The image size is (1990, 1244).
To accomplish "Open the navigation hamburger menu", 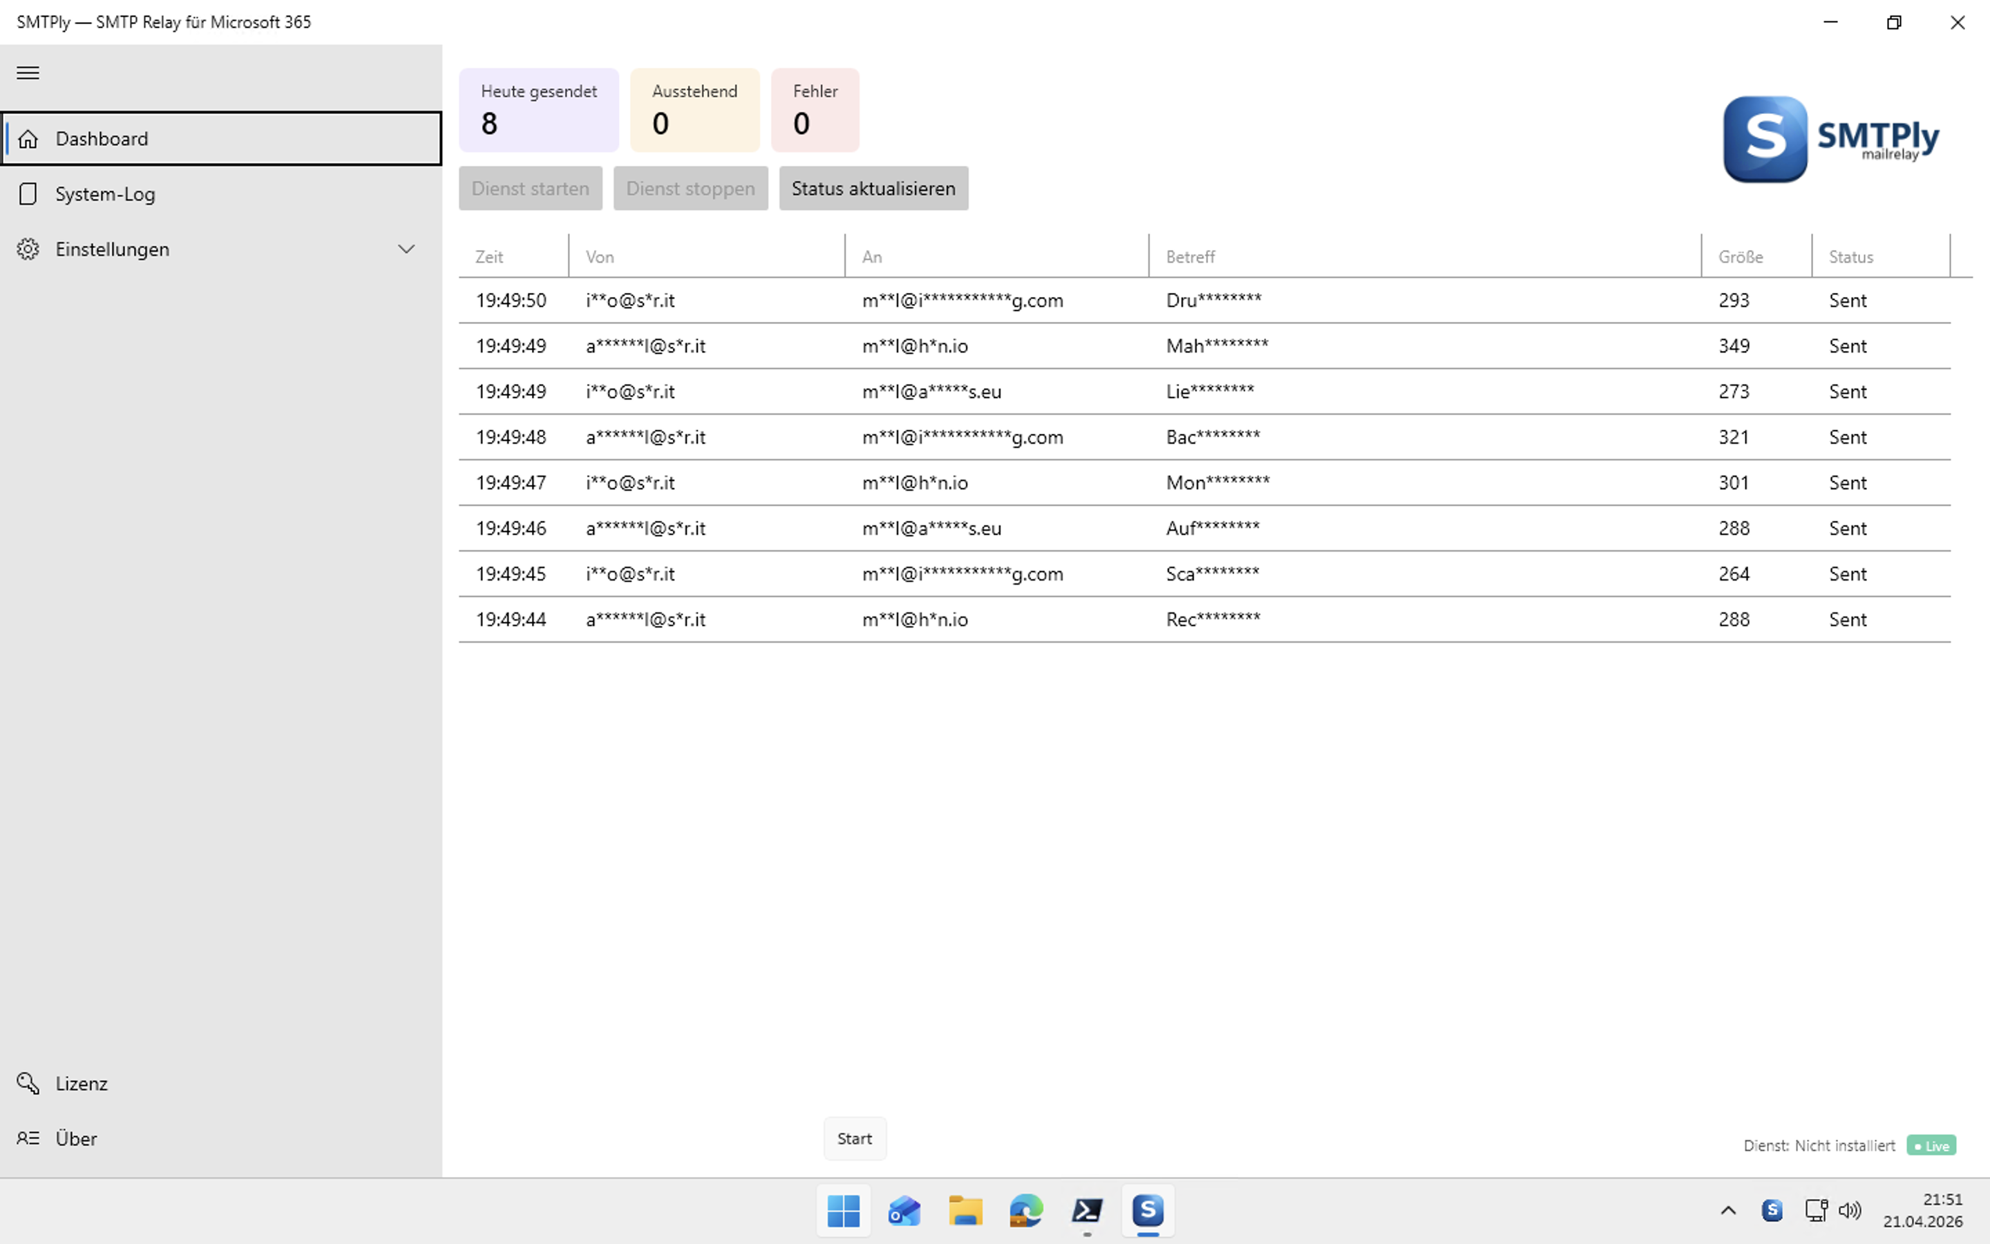I will click(x=27, y=73).
